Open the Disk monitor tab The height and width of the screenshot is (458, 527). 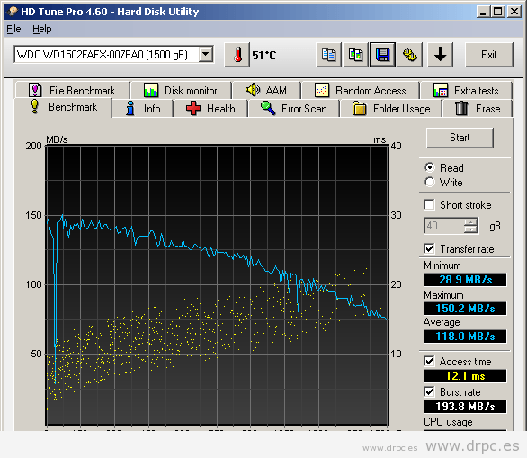coord(181,91)
